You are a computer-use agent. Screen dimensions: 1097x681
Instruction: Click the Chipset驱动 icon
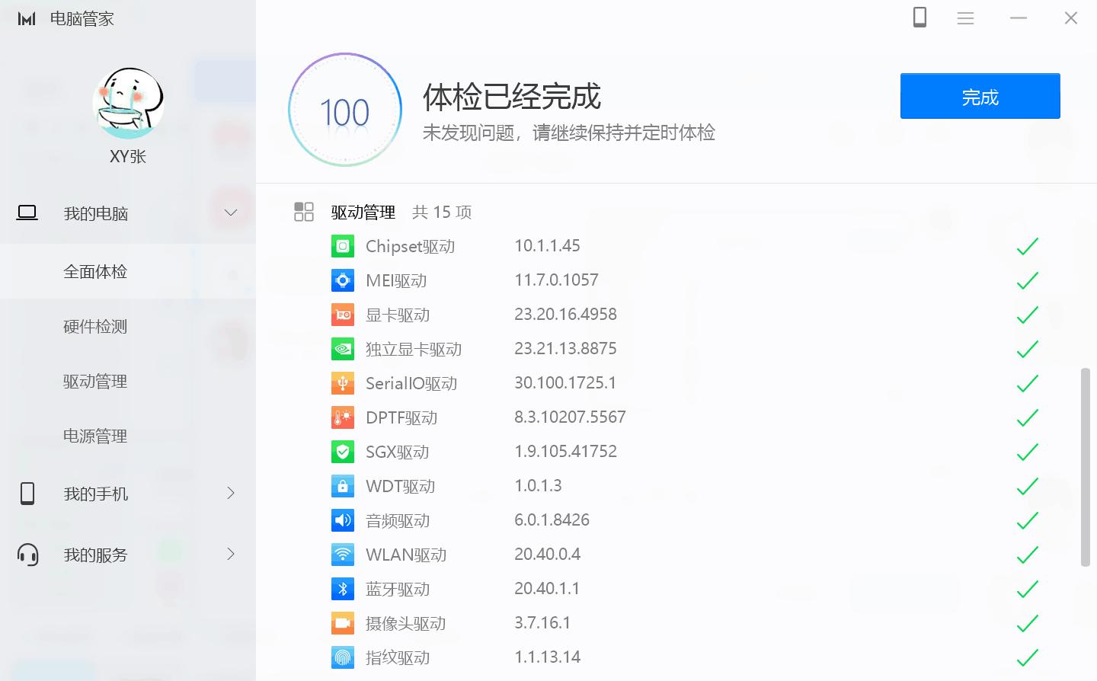343,246
